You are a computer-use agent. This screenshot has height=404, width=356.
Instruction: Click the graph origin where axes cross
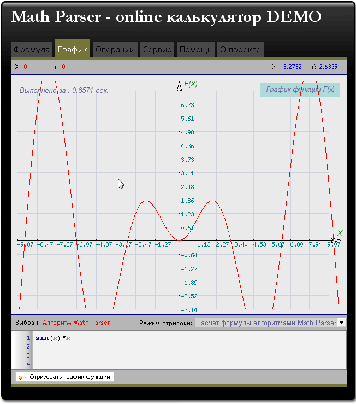(179, 240)
